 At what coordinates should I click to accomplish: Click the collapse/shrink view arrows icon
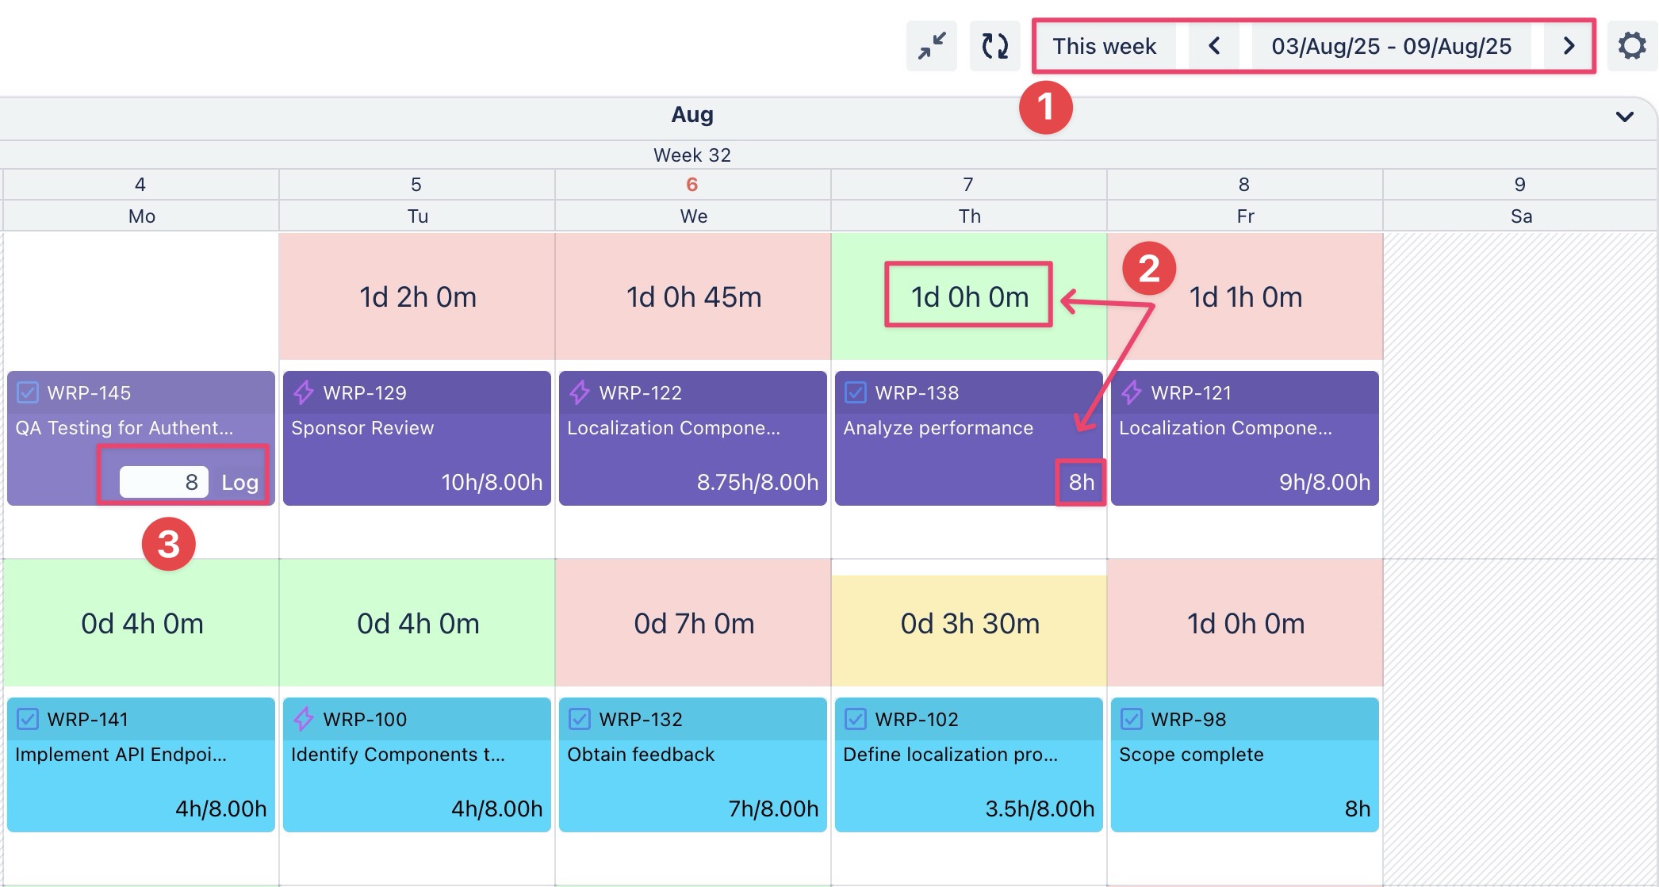(931, 46)
